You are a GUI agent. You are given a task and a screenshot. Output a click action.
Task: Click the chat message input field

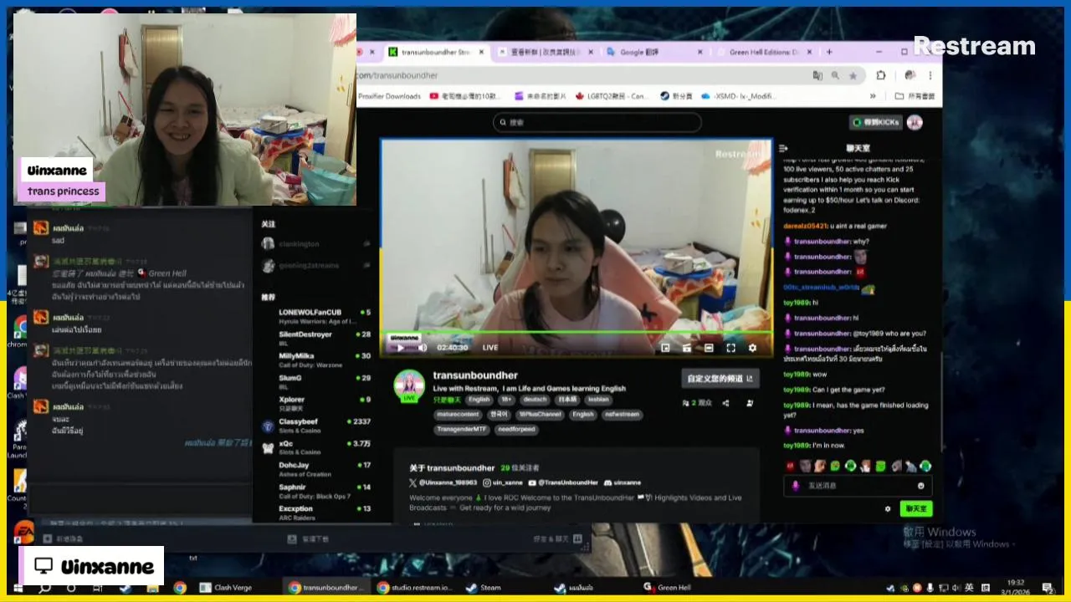point(858,485)
